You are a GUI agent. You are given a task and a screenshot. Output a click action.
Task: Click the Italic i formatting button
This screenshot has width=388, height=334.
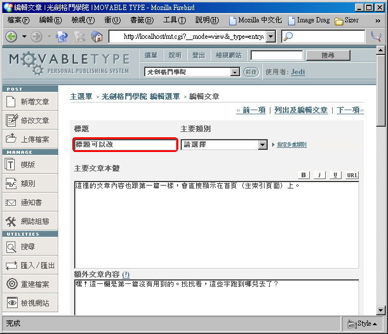320,175
